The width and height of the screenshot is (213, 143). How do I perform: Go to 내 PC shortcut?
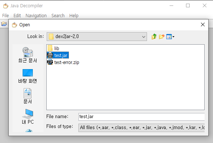coord(28,117)
